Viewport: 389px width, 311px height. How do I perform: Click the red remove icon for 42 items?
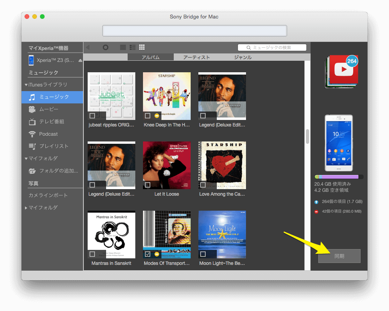point(316,212)
